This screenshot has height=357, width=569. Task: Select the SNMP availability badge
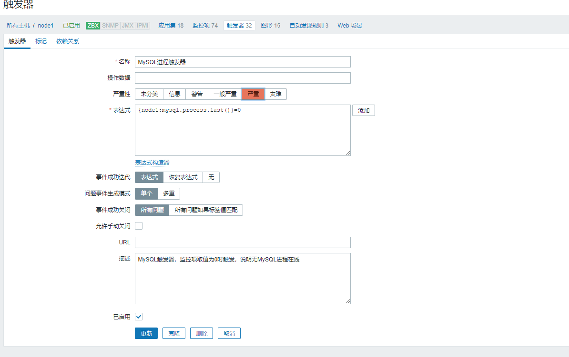coord(110,25)
